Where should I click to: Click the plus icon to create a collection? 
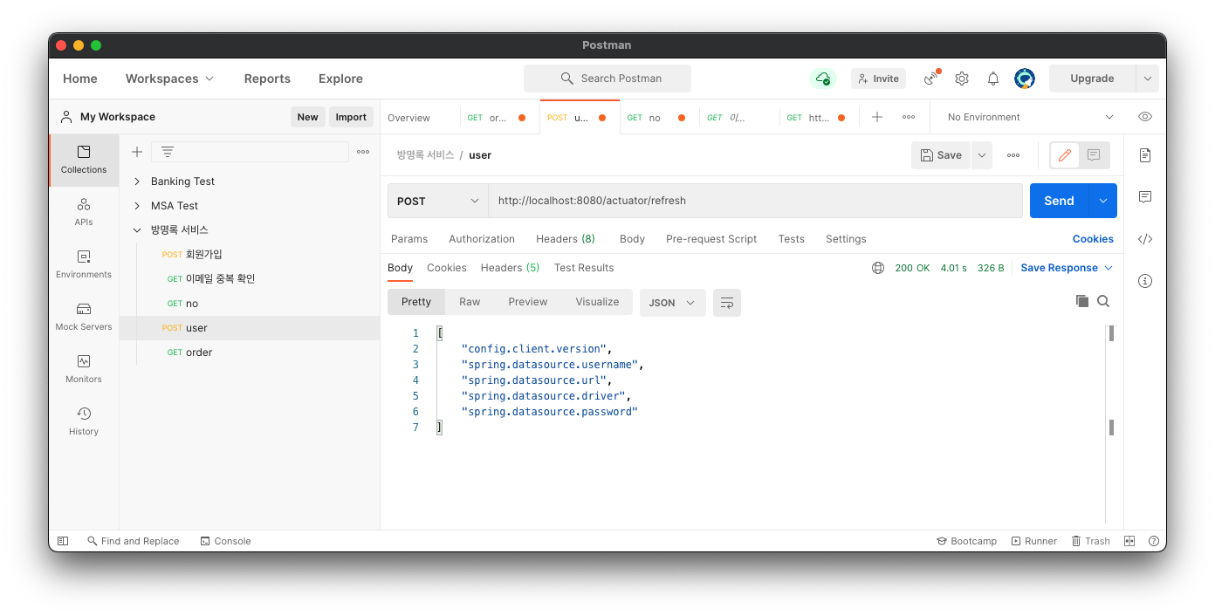[x=137, y=152]
